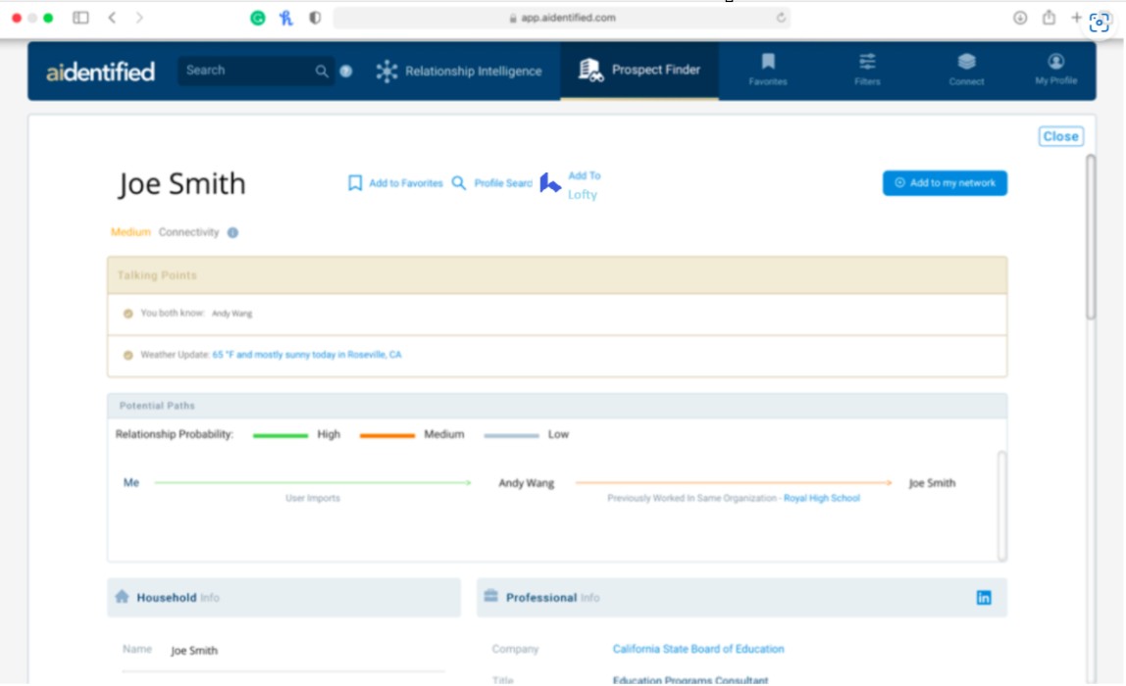Toggle the Safari sidebar button

click(80, 18)
